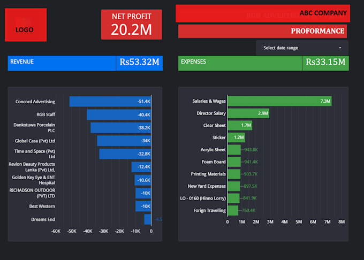
Task: Click the Director Salary axis label
Action: click(x=211, y=113)
